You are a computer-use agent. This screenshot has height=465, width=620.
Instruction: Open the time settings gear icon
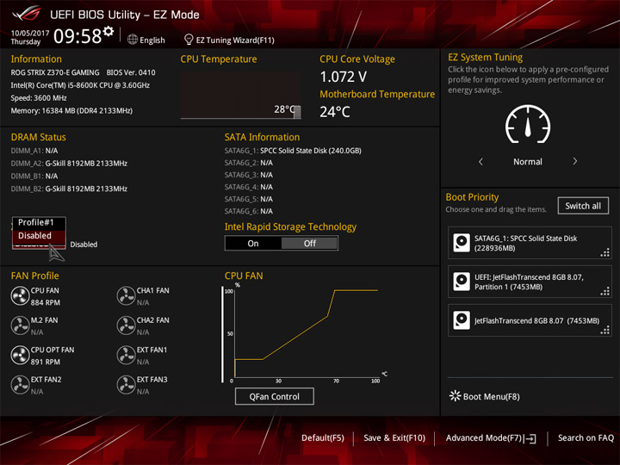(x=108, y=31)
